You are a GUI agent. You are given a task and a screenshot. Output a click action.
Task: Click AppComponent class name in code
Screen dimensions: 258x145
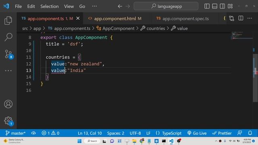click(x=91, y=37)
